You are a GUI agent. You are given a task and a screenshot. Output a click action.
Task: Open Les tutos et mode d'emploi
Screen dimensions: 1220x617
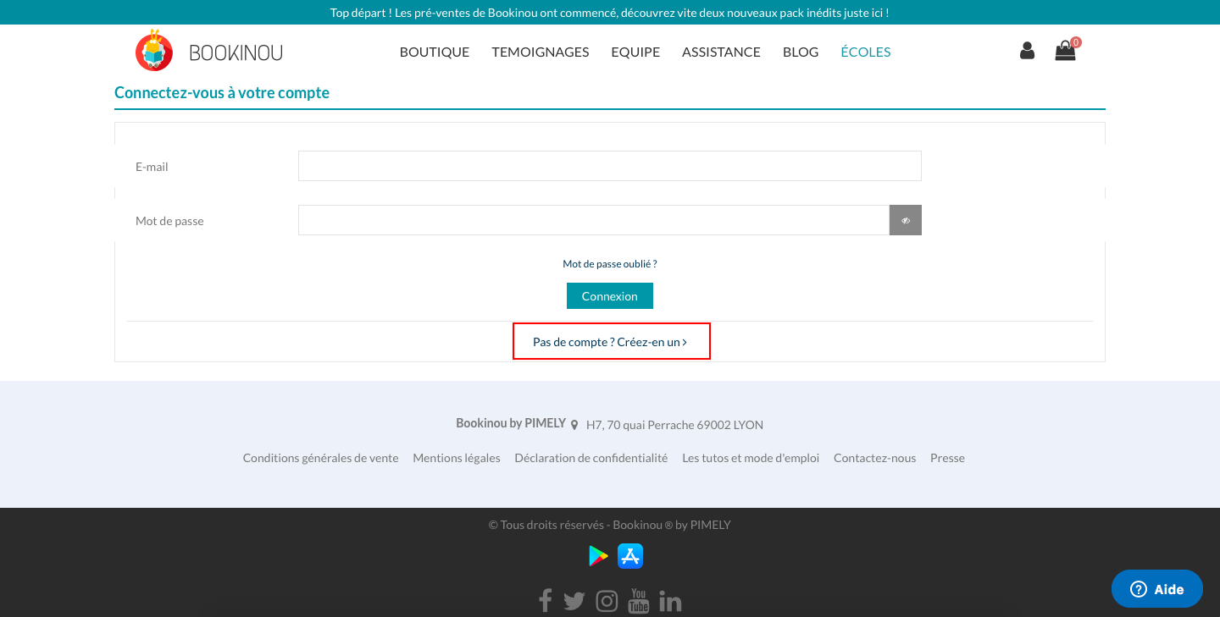[x=751, y=458]
